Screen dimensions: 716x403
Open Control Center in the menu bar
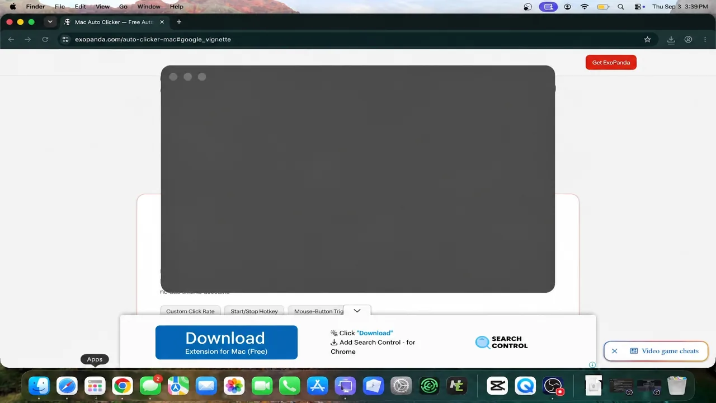pyautogui.click(x=638, y=7)
